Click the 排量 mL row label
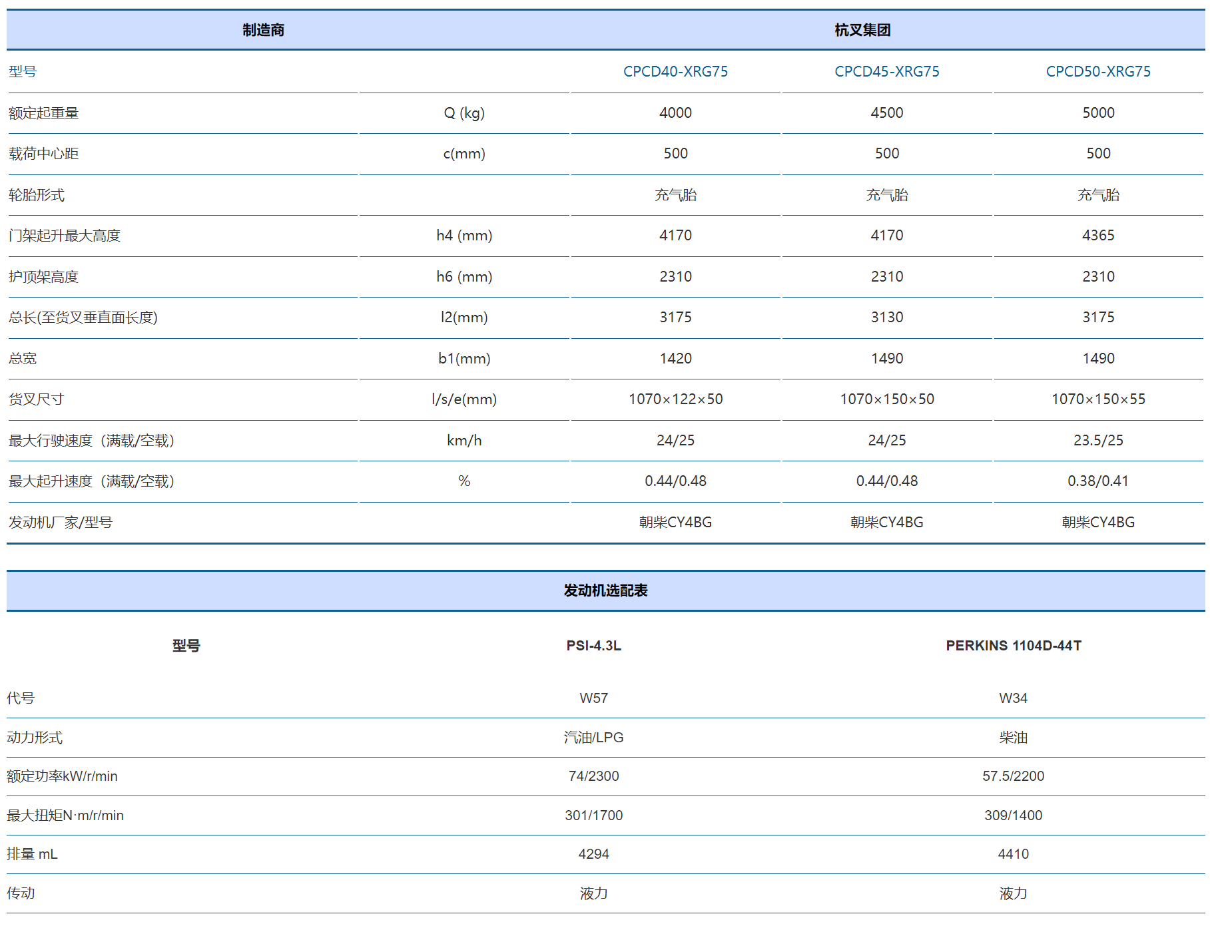The image size is (1210, 926). point(32,854)
